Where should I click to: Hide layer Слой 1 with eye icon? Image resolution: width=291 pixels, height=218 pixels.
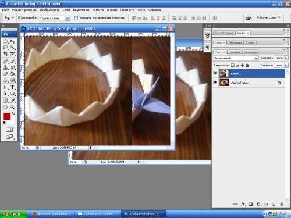click(x=215, y=73)
